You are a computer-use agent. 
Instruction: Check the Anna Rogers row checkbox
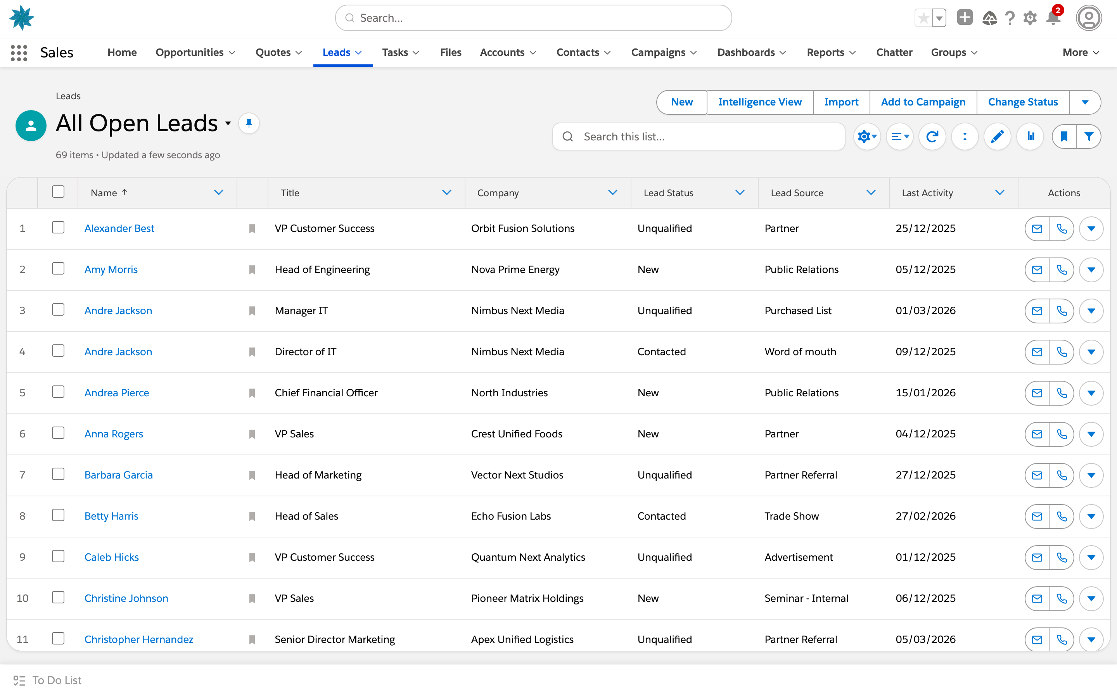[58, 433]
